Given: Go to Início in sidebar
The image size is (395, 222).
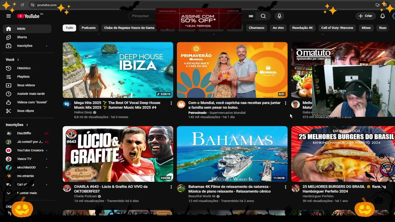Looking at the screenshot, I should pos(27,29).
